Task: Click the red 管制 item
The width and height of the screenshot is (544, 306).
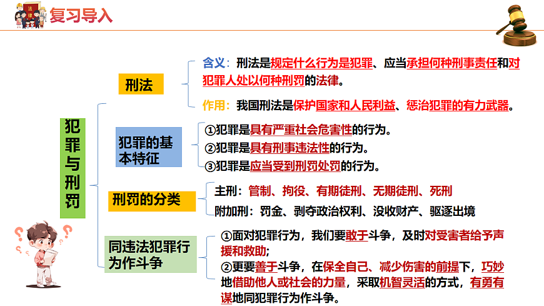Action: click(259, 191)
